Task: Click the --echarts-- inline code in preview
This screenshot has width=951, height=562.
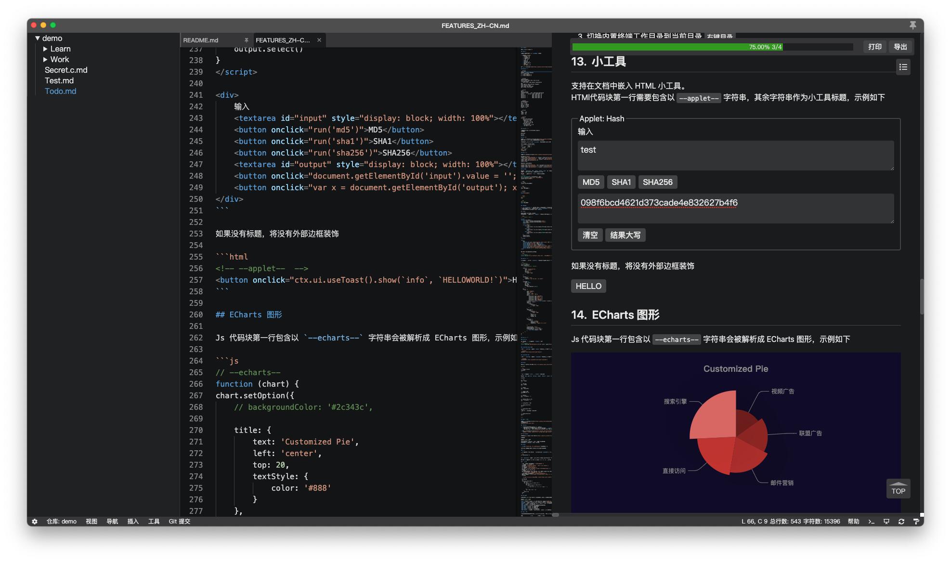Action: pos(677,340)
